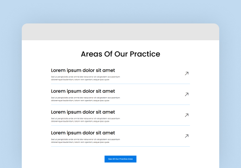Viewport: 241px width, 168px height.
Task: Select the second 'Lorem ipsum dolor sit amet' heading
Action: (x=83, y=91)
